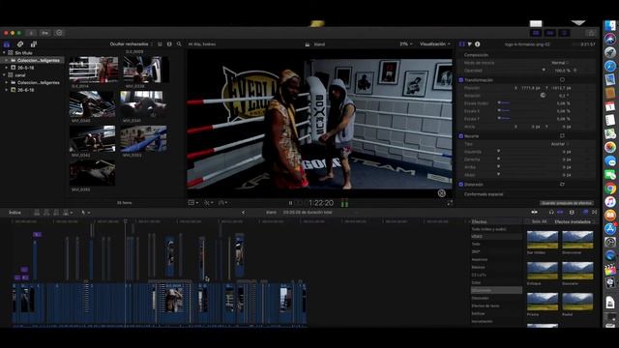Viewport: 619px width, 348px height.
Task: Open Google Chrome in the Dock
Action: pos(610,188)
